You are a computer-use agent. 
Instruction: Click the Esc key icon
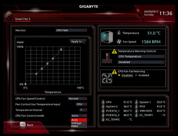pyautogui.click(x=23, y=125)
